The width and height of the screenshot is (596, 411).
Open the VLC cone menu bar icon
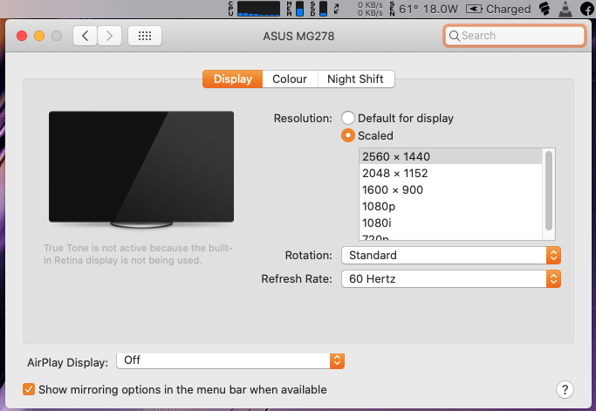coord(565,9)
